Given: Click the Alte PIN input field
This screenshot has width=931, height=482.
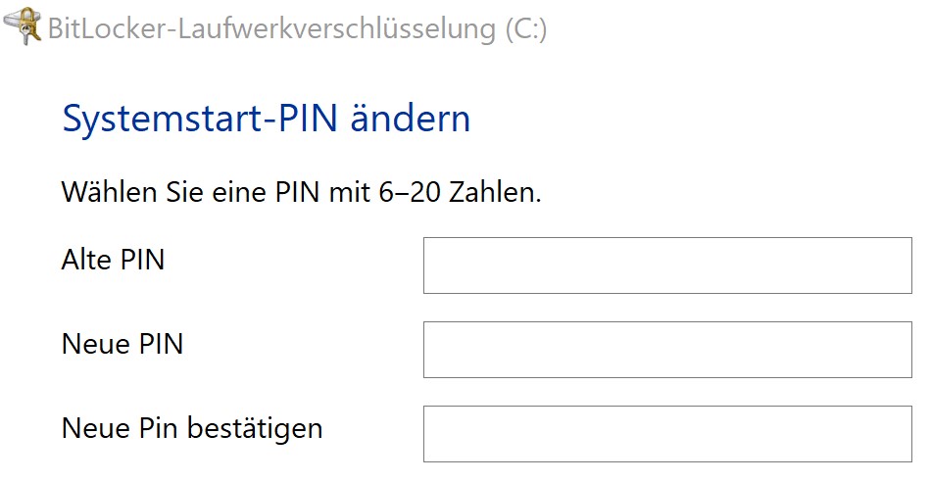Looking at the screenshot, I should (667, 265).
